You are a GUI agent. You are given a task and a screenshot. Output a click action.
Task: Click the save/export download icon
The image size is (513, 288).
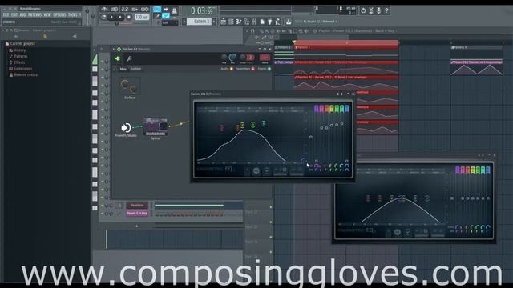(289, 22)
